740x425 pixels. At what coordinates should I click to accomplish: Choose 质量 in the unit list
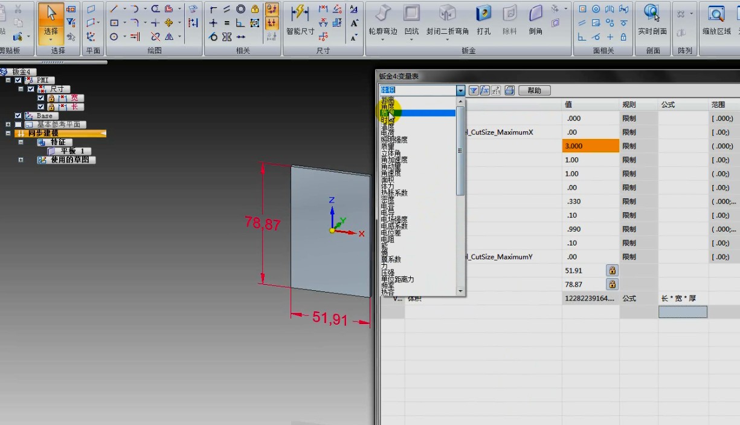387,146
